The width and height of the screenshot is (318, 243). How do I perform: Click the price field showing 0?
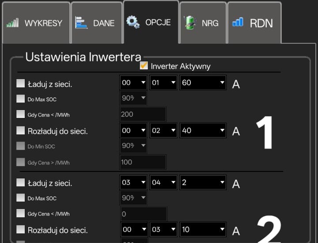click(144, 214)
